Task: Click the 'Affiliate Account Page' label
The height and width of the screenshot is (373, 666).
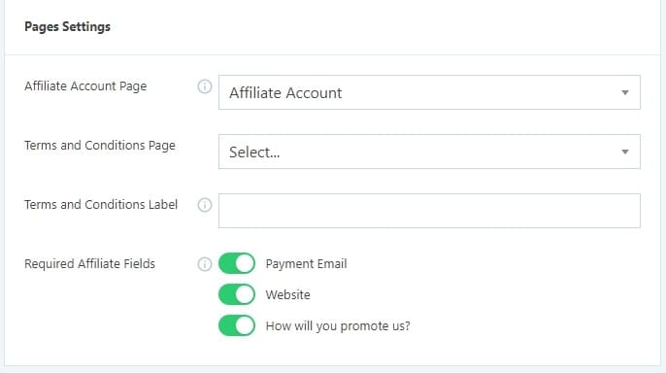Action: coord(85,86)
